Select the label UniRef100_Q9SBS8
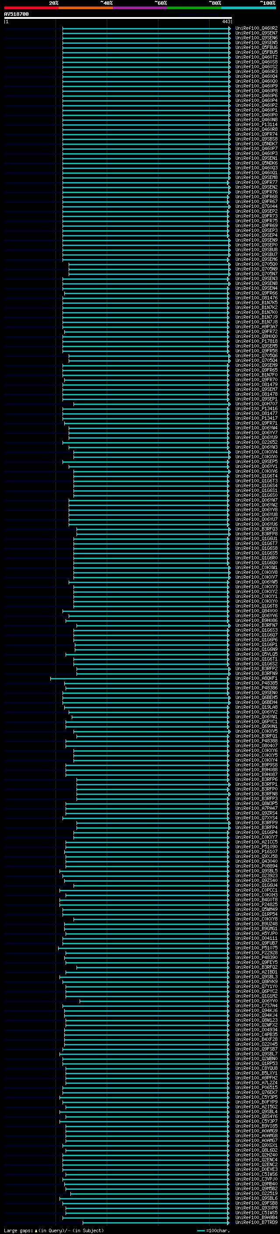 [x=256, y=139]
